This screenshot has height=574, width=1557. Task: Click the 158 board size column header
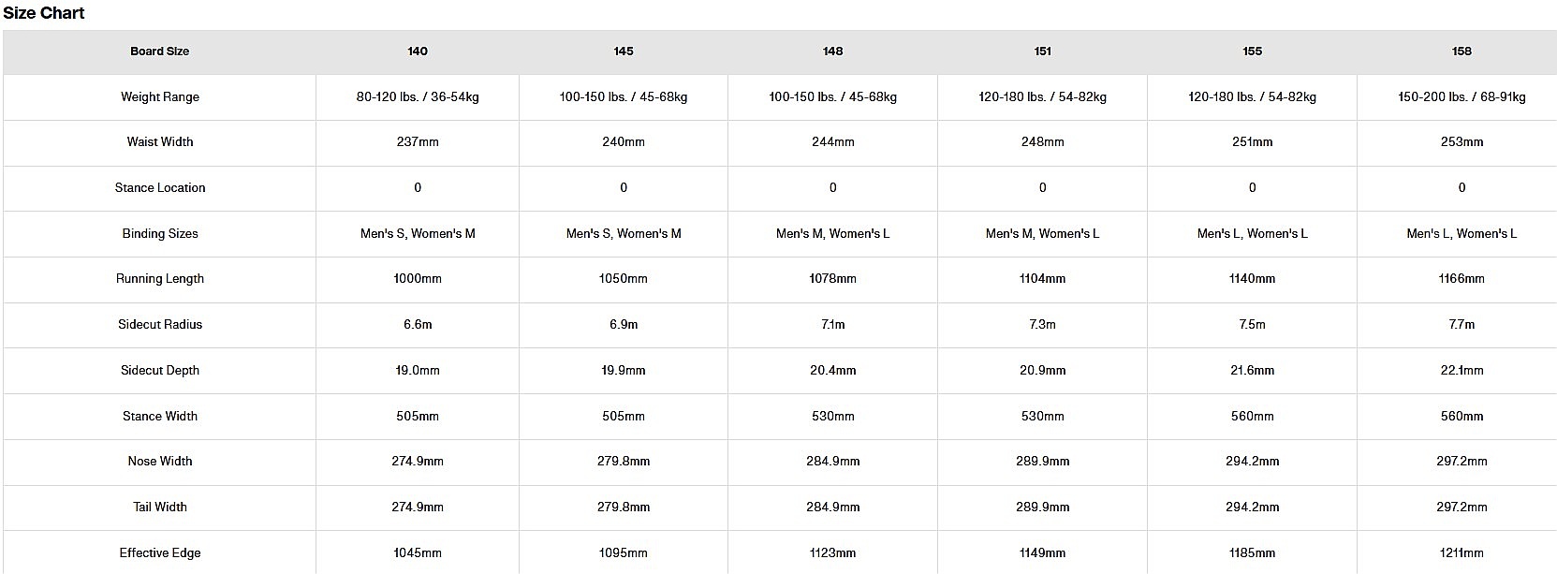point(1462,52)
